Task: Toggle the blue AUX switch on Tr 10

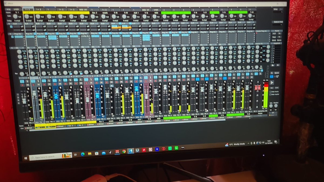Action: pos(120,23)
